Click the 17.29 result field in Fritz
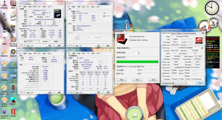 (148, 70)
